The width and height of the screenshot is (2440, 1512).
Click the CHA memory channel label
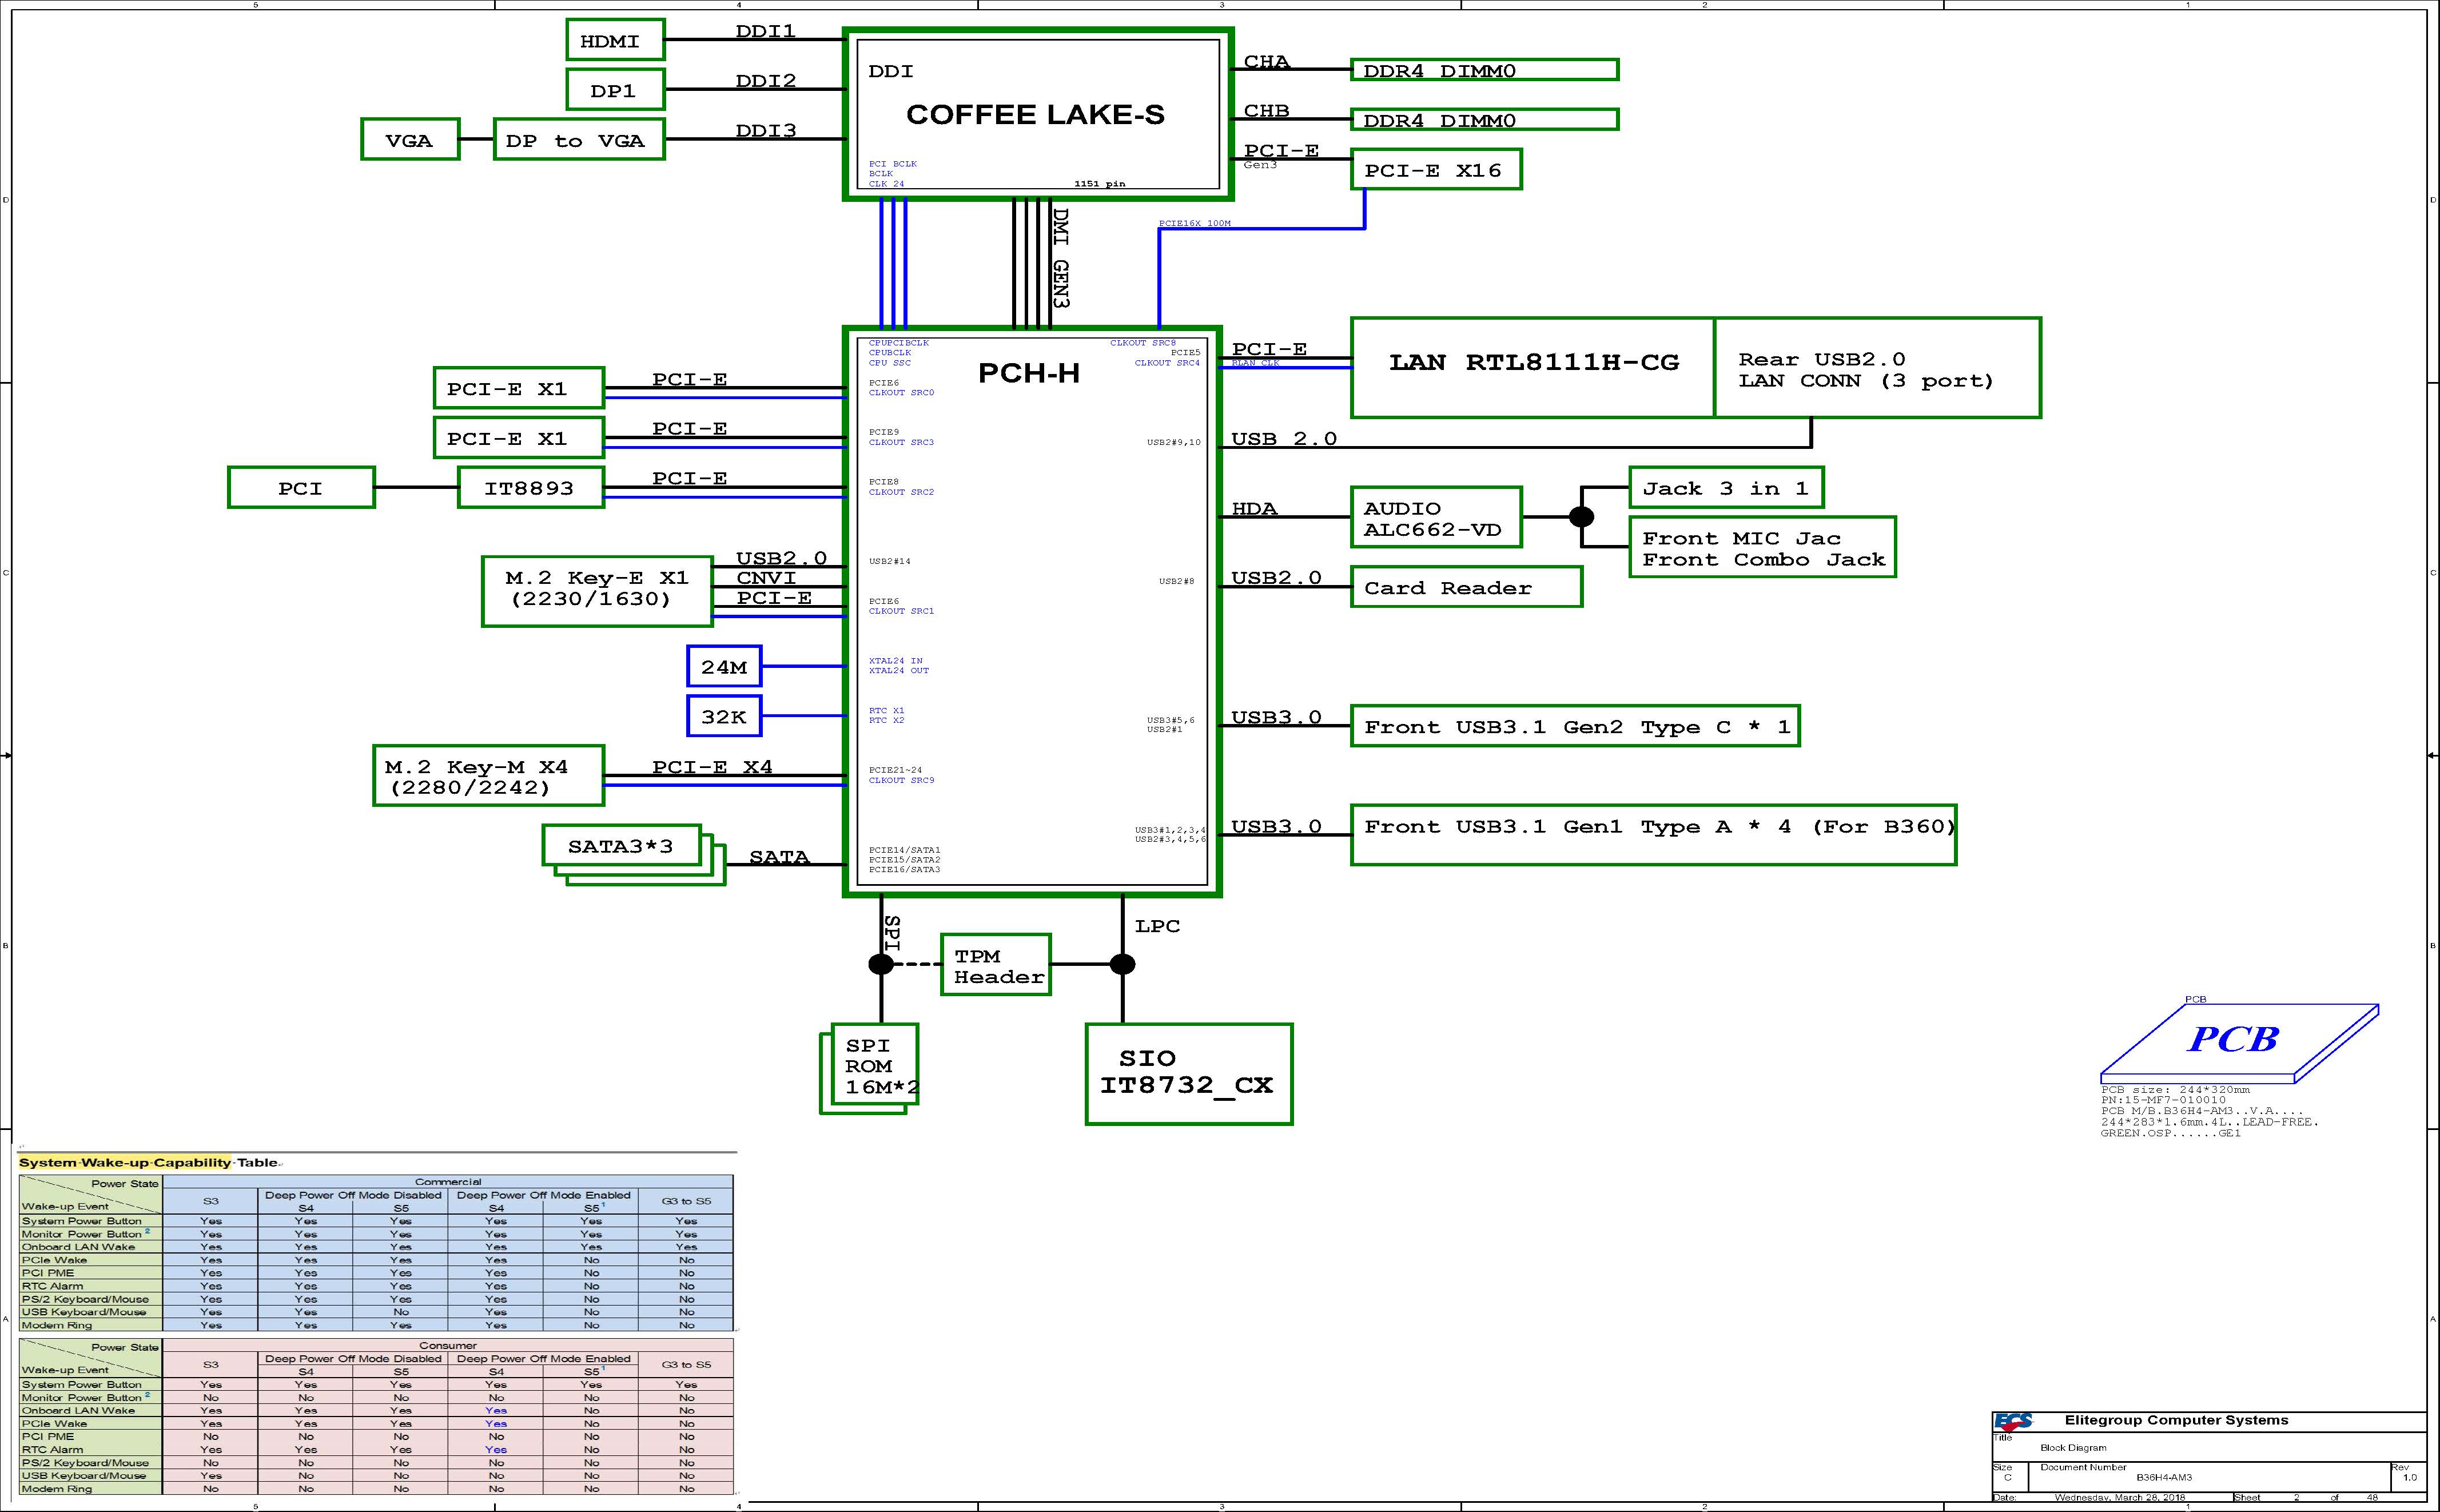[x=1266, y=62]
